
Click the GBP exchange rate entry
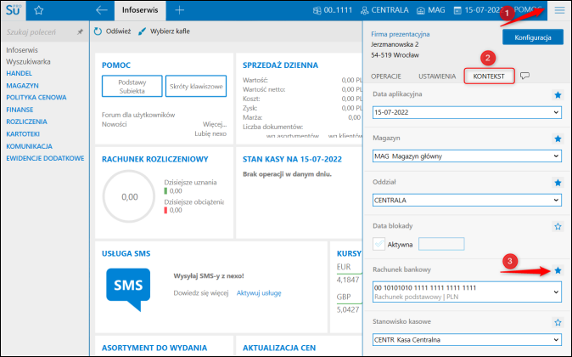[349, 303]
